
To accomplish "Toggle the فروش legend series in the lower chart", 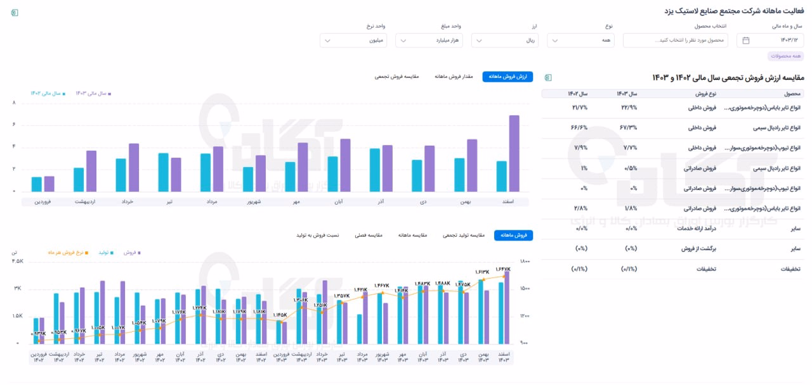I will 131,252.
